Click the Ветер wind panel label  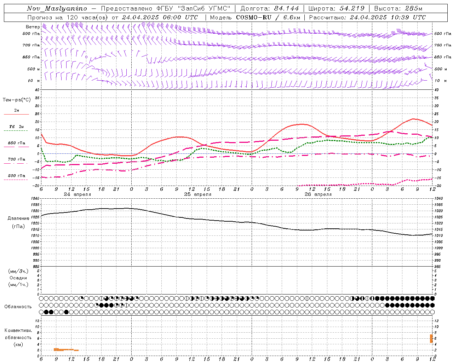33,27
